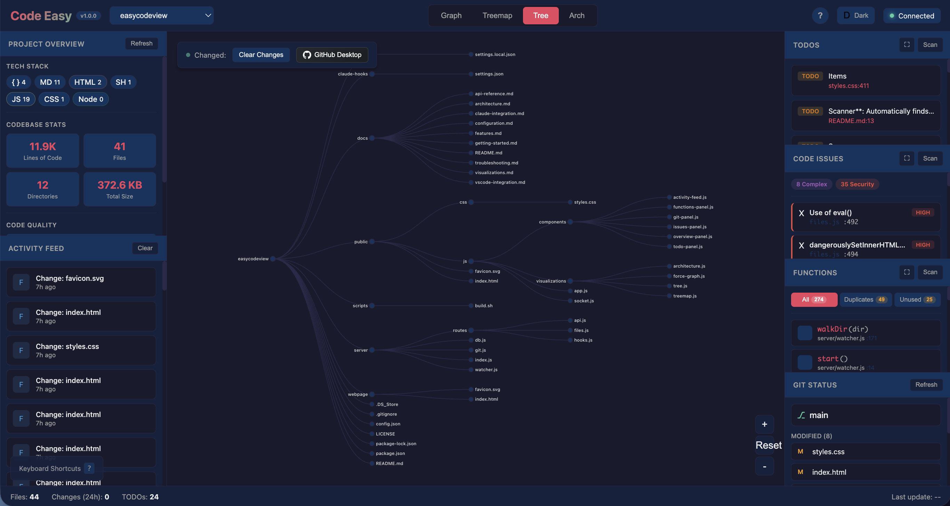The image size is (950, 506).
Task: Toggle the Node 0 tech stack chip
Action: tap(91, 99)
